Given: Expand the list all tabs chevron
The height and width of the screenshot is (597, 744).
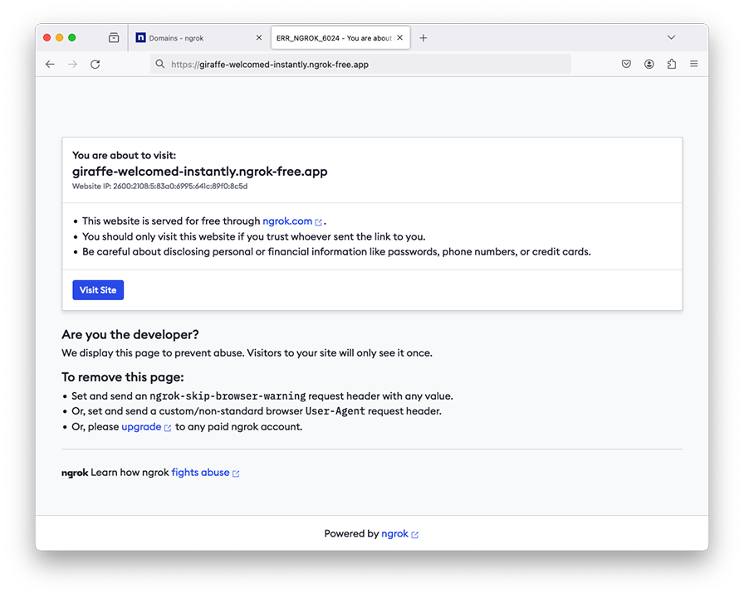Looking at the screenshot, I should pos(672,37).
